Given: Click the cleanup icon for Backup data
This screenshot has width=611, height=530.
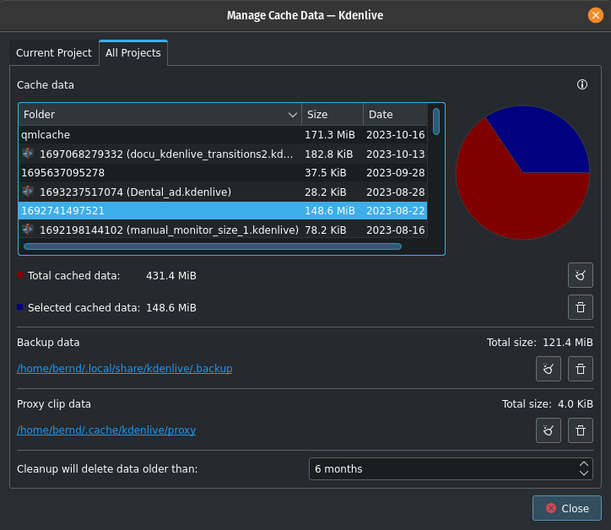Looking at the screenshot, I should point(549,369).
